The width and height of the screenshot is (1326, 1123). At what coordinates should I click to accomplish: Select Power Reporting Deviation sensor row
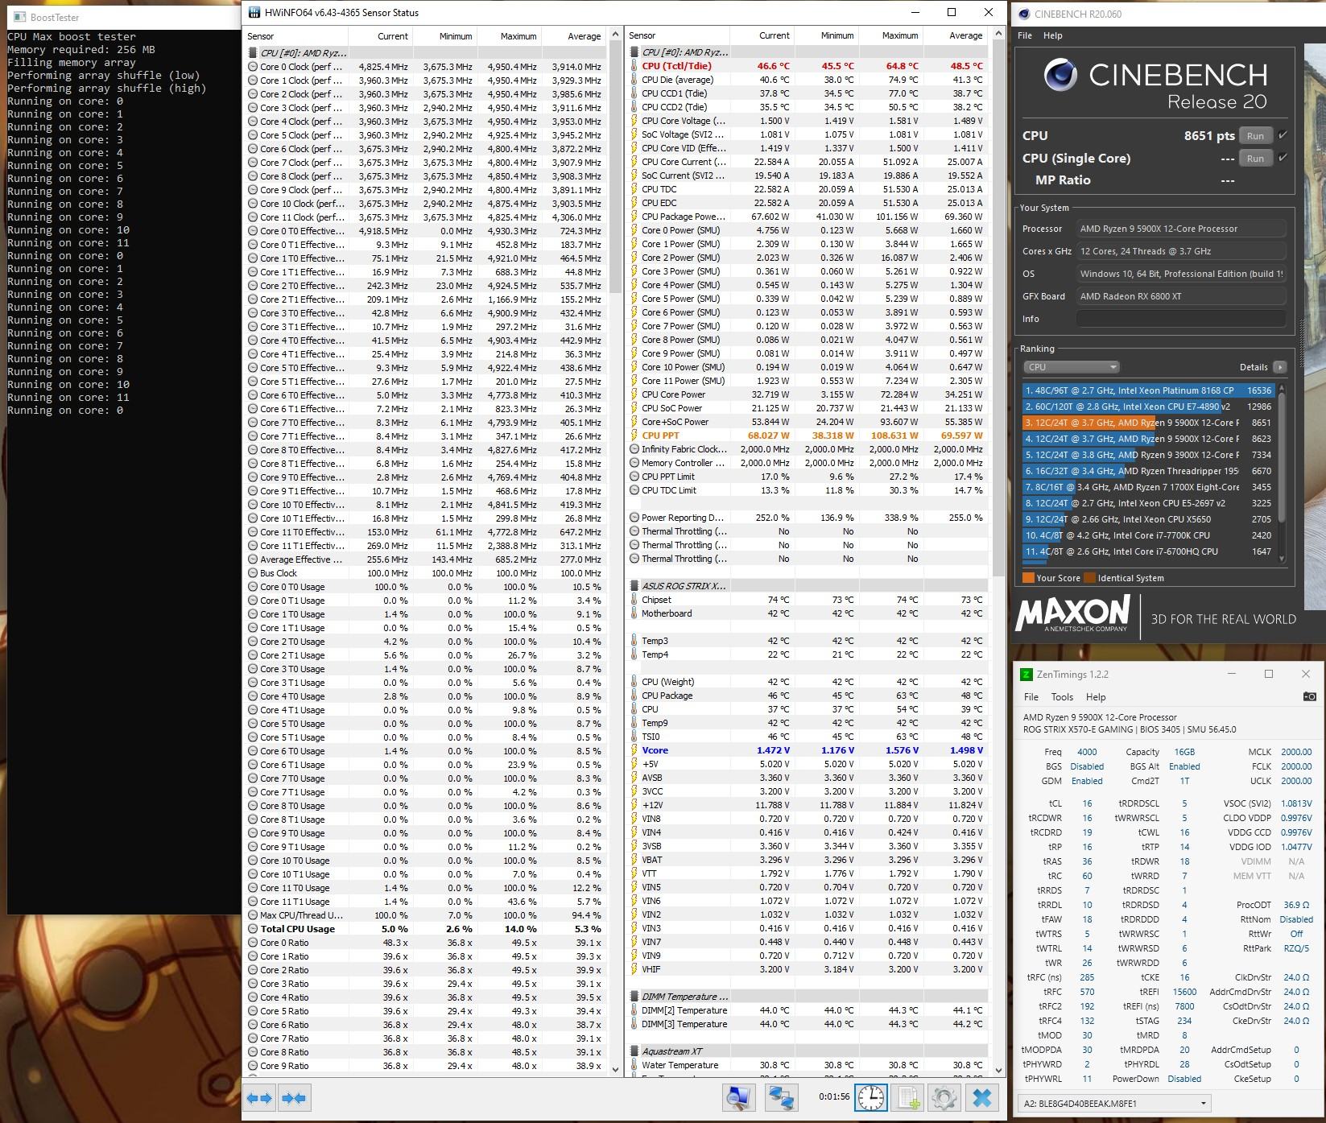808,518
